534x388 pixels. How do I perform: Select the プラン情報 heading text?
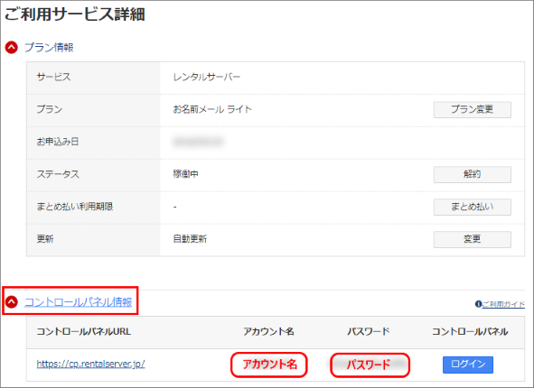pos(49,47)
